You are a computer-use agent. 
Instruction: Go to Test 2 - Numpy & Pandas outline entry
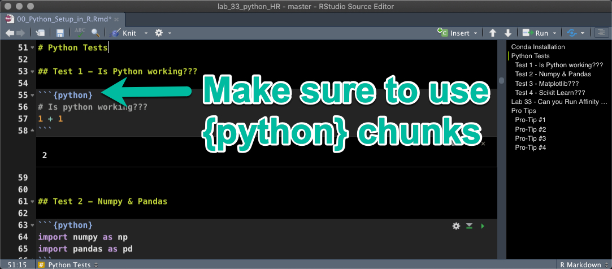553,74
